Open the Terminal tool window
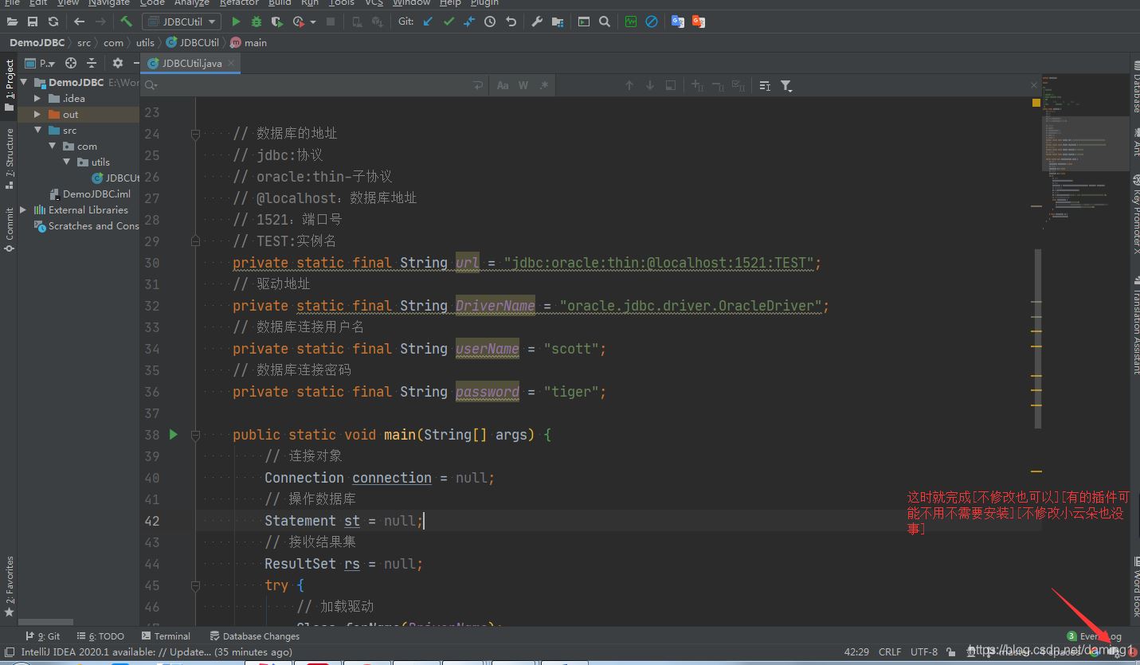Screen dimensions: 1140x665 (x=166, y=636)
